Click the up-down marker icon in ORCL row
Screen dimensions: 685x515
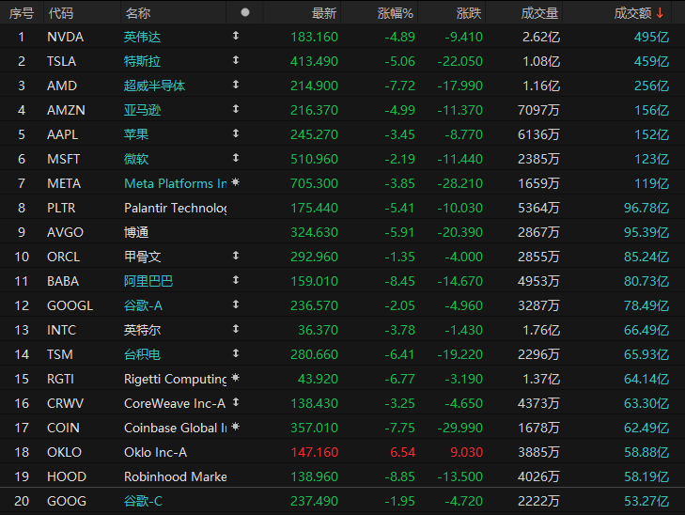236,256
